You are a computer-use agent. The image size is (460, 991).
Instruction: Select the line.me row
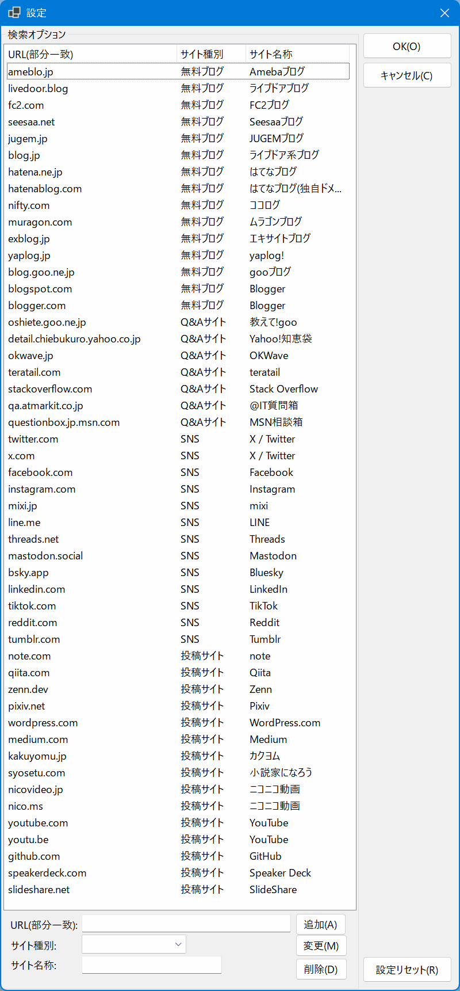pyautogui.click(x=178, y=522)
